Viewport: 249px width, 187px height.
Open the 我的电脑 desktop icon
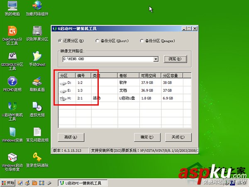(12, 8)
